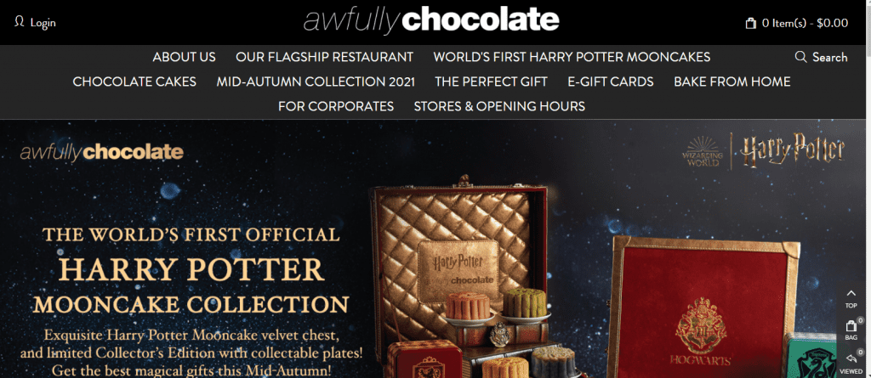Visit the FOR CORPORATES page
Viewport: 871px width, 378px height.
pyautogui.click(x=336, y=106)
